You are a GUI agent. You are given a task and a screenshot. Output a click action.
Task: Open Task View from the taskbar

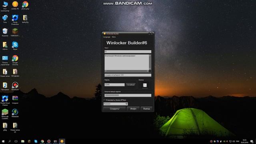coord(16,141)
